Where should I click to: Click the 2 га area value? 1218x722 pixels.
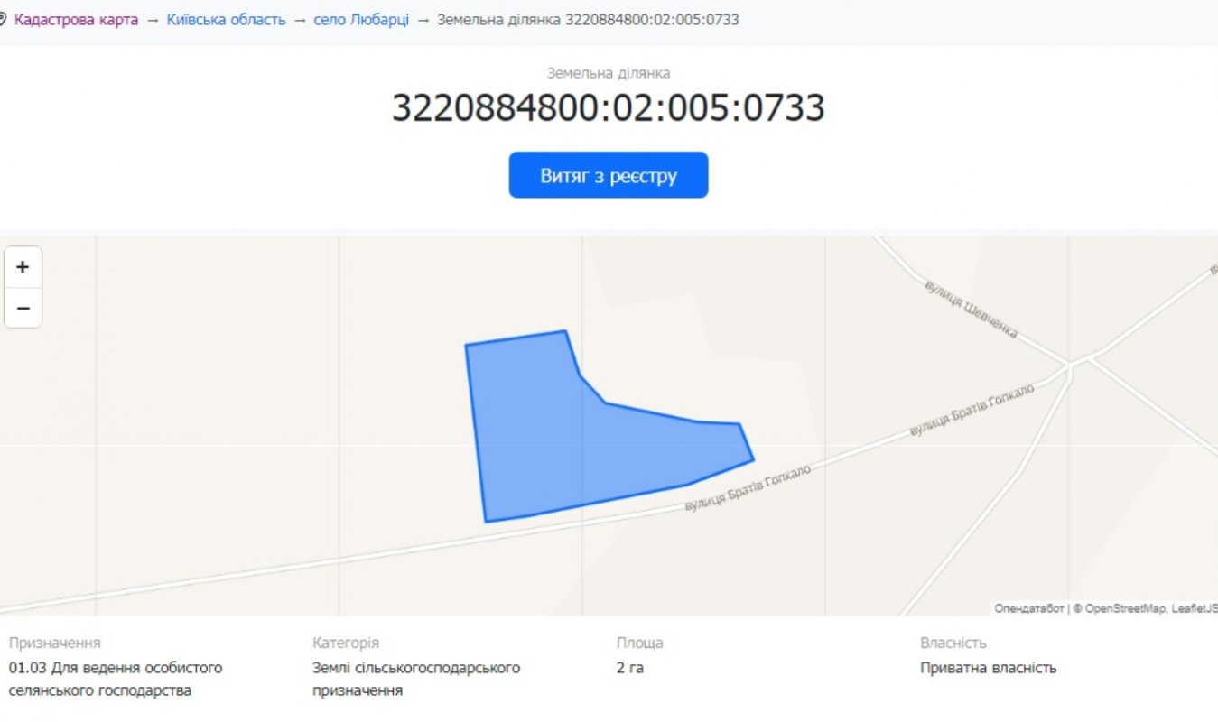coord(630,668)
